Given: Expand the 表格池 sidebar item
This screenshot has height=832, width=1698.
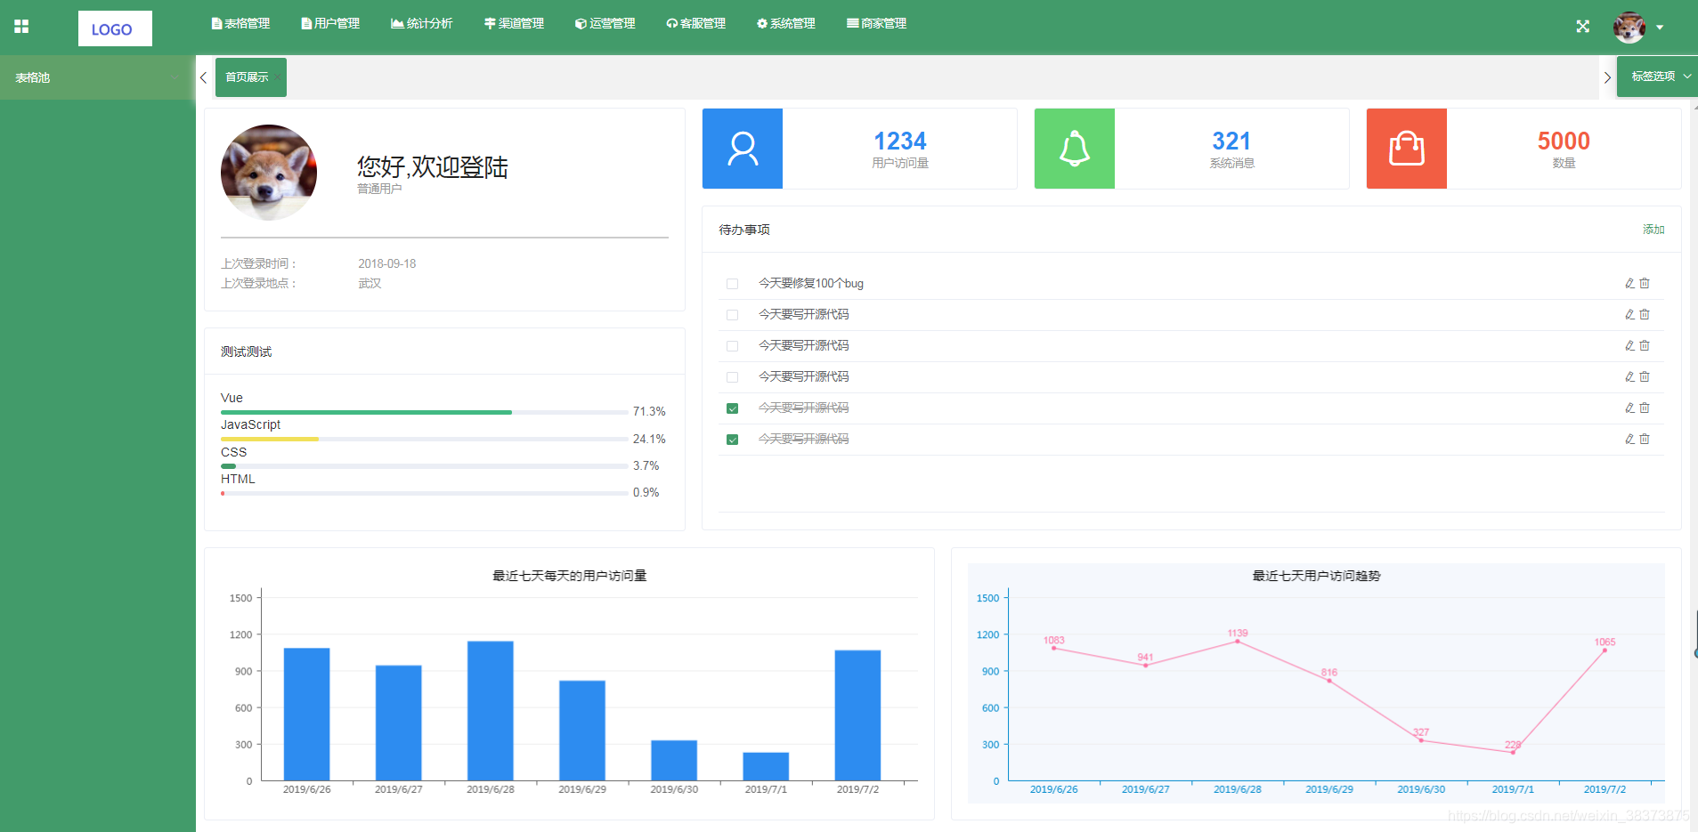Looking at the screenshot, I should click(x=98, y=77).
